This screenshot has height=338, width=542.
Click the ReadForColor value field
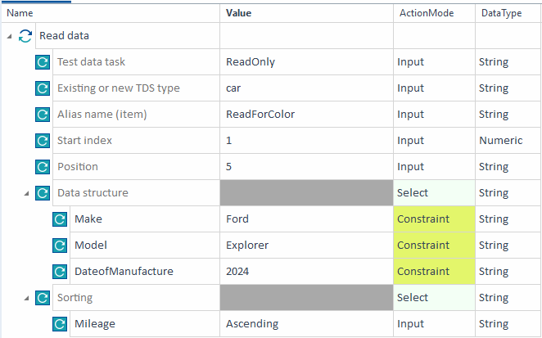tap(260, 115)
